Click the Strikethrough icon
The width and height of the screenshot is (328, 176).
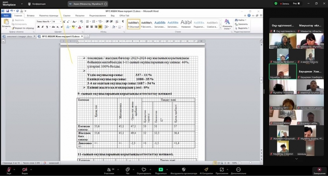[53, 27]
